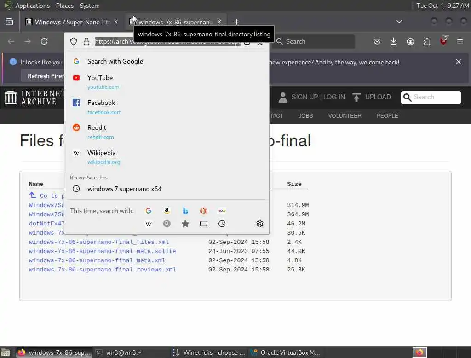Click the clock Tue Oct 1, 9:27 AM

coord(442,6)
